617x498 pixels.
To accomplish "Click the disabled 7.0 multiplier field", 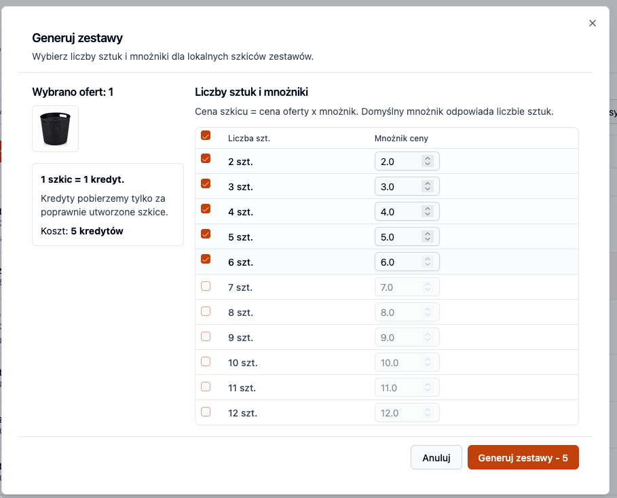I will pos(407,287).
